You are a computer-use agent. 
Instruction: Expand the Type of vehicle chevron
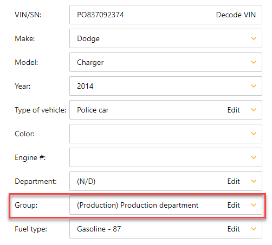(x=254, y=110)
